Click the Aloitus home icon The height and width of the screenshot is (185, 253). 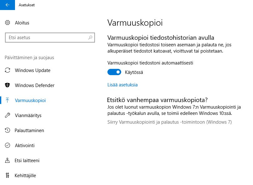click(8, 23)
